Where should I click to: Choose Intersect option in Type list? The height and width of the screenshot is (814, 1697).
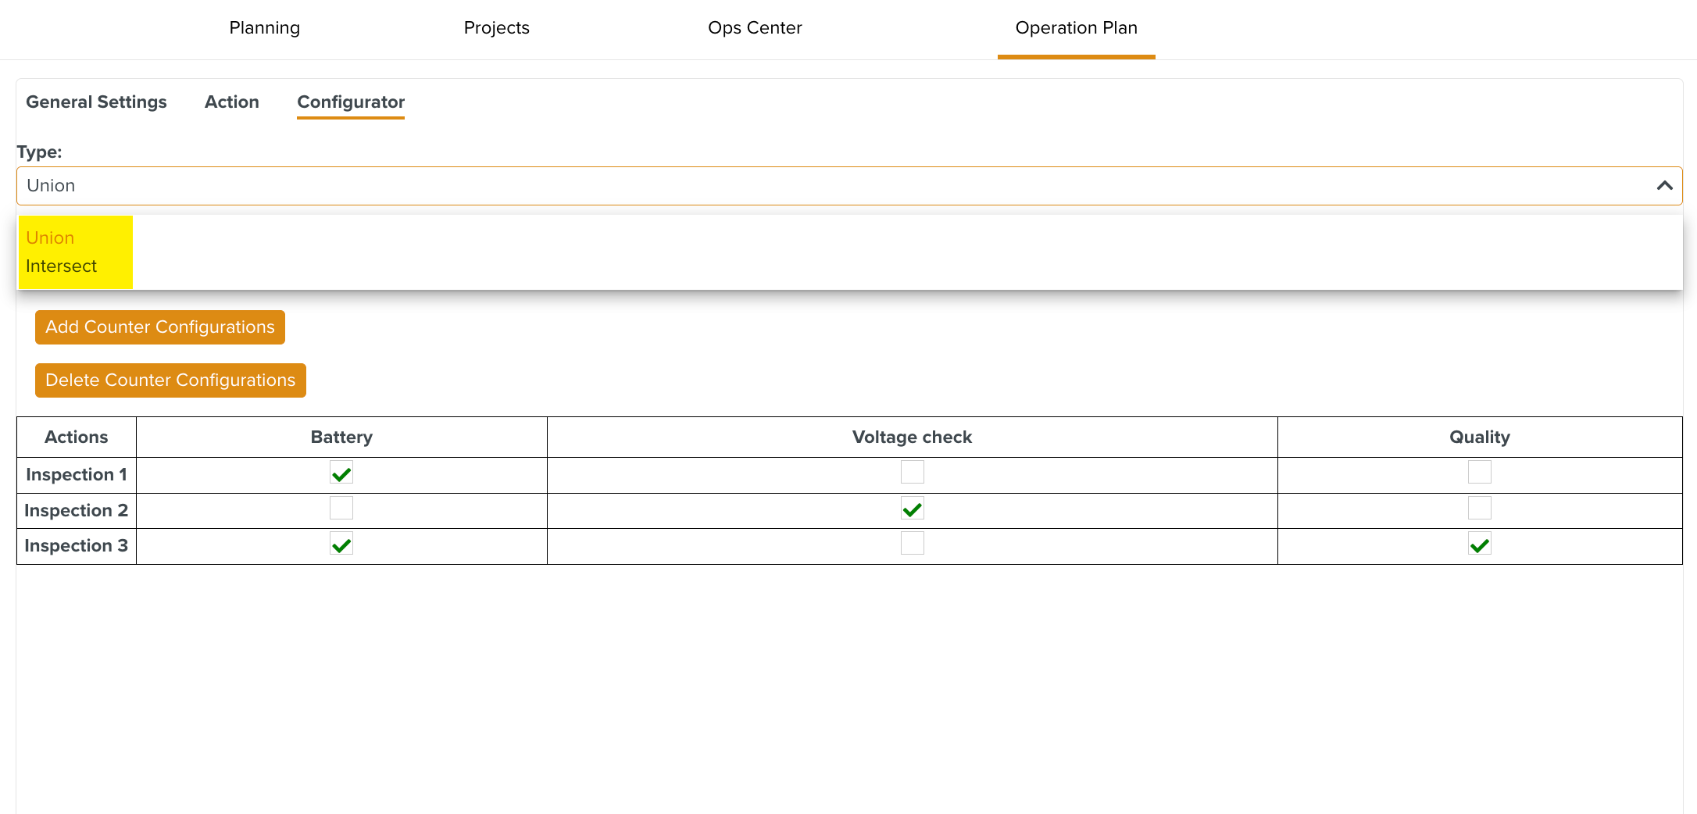[61, 266]
